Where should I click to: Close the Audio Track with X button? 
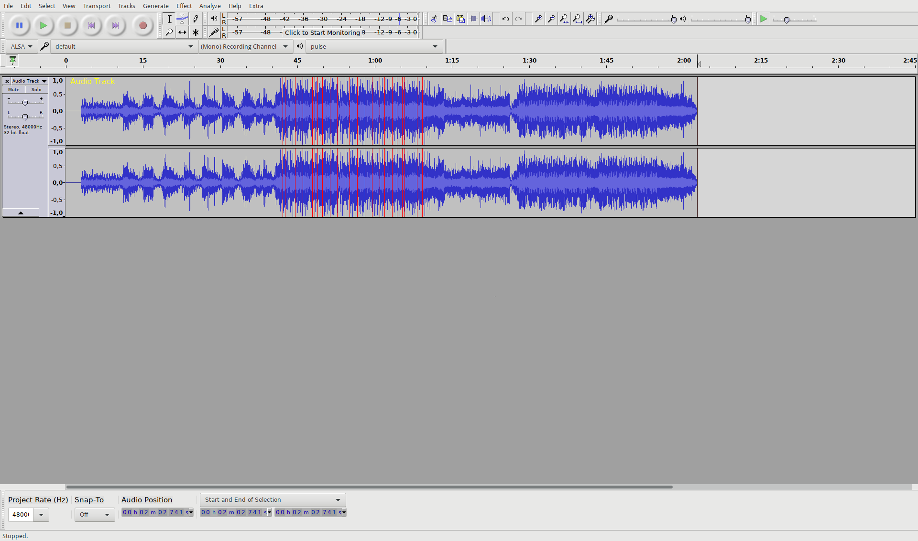[7, 81]
